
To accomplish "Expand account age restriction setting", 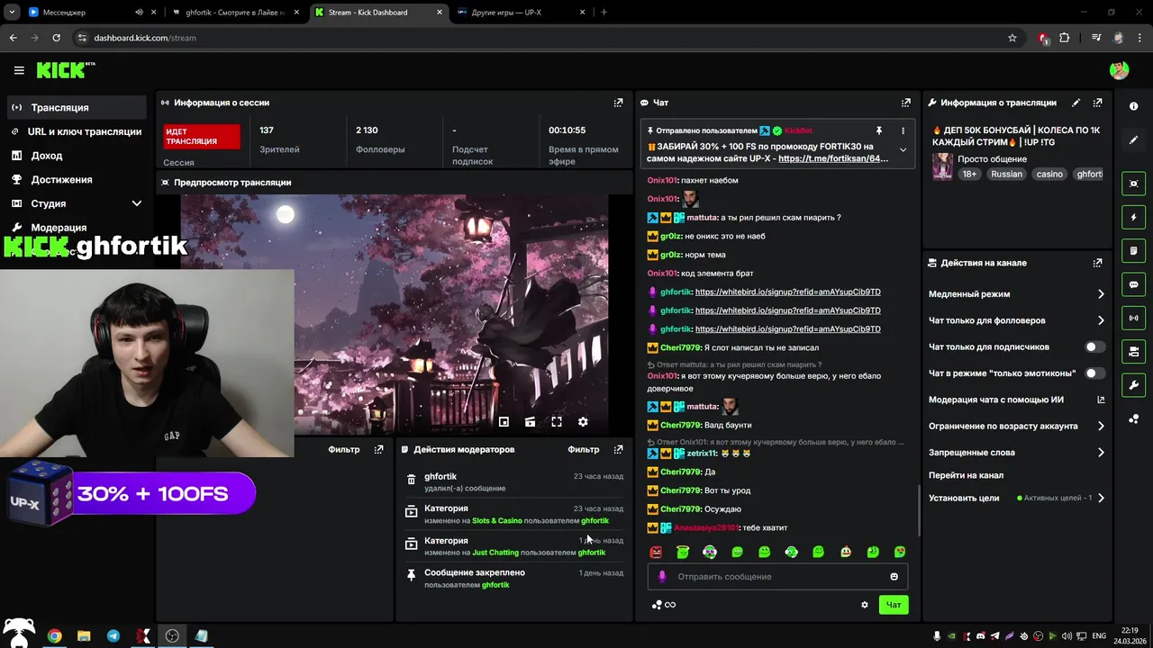I will 1016,426.
